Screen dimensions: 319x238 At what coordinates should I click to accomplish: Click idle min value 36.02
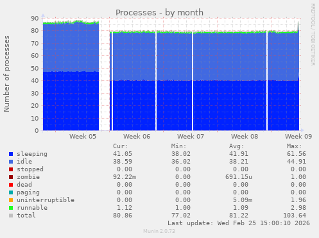coord(181,162)
